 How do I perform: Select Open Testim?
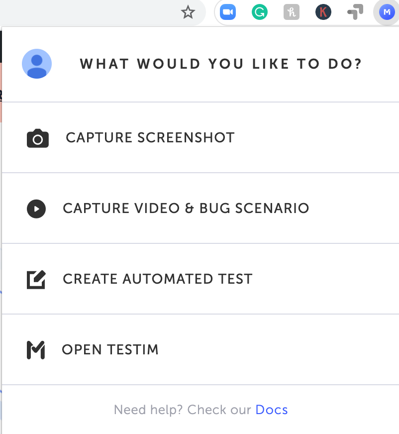(x=110, y=350)
